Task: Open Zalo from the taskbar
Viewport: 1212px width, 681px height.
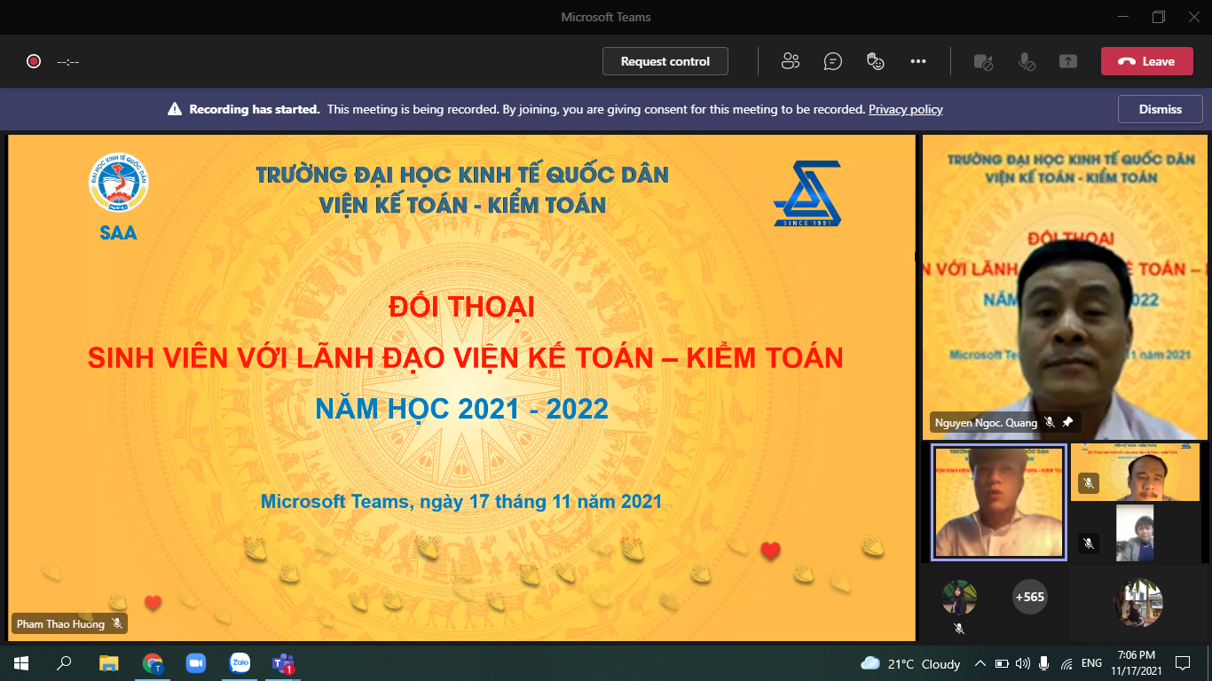Action: 240,663
